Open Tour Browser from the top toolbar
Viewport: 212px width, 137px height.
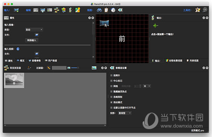57,10
